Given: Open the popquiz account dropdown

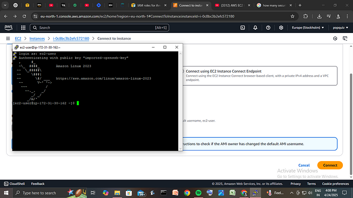Looking at the screenshot, I should tap(339, 27).
